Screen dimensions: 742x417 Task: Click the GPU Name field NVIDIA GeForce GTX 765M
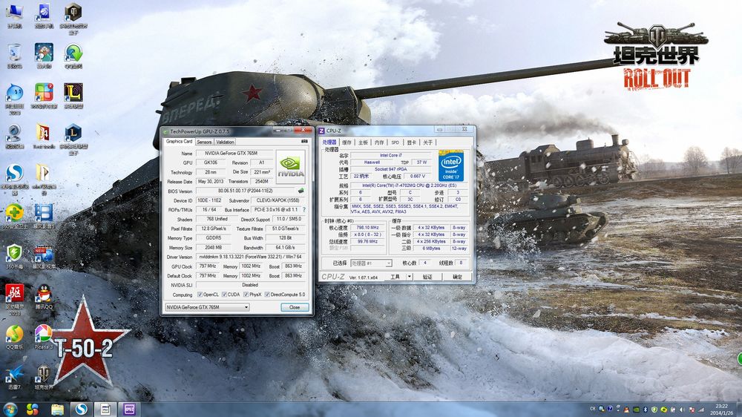(x=234, y=154)
